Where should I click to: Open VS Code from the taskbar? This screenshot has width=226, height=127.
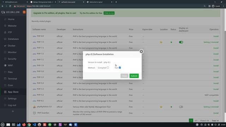coord(34,125)
